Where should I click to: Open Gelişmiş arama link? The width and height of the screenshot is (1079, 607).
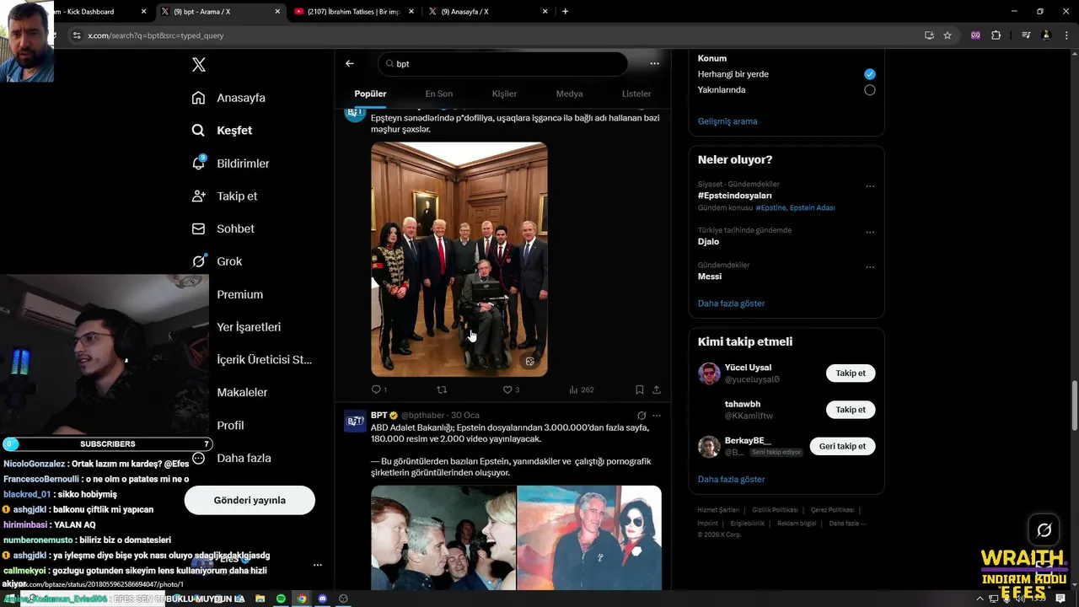click(x=727, y=121)
